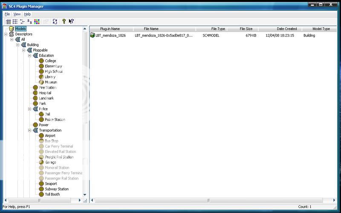Click the tree view toolbar icon
This screenshot has width=341, height=213.
tap(22, 21)
